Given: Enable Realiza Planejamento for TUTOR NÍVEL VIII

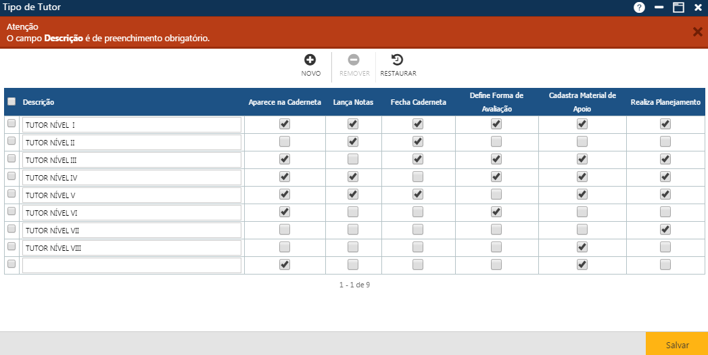Looking at the screenshot, I should [x=665, y=247].
